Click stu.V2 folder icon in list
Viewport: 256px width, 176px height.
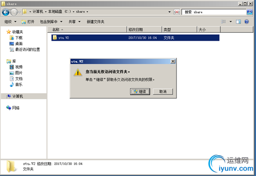tap(55, 37)
